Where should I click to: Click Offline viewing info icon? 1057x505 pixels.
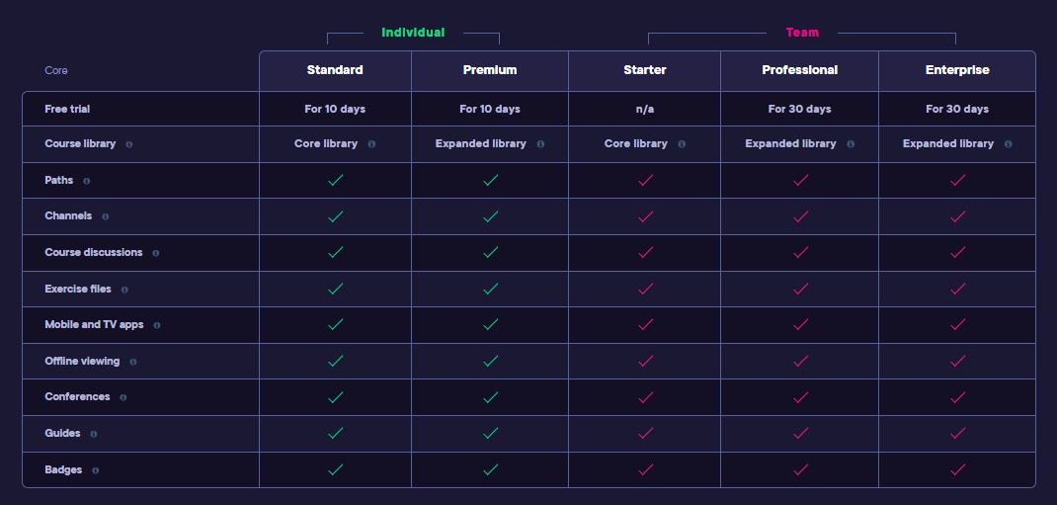tap(132, 362)
